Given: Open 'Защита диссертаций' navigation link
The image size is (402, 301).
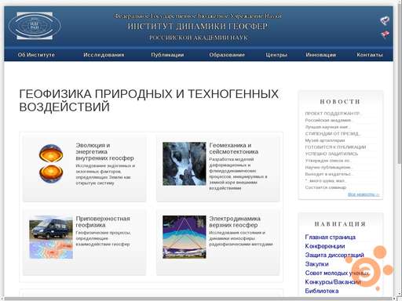Looking at the screenshot, I should tap(334, 255).
